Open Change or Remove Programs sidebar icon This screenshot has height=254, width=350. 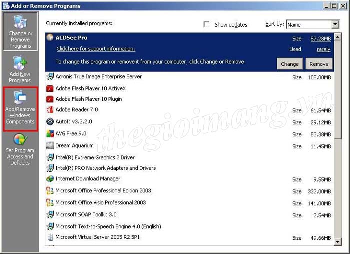20,22
